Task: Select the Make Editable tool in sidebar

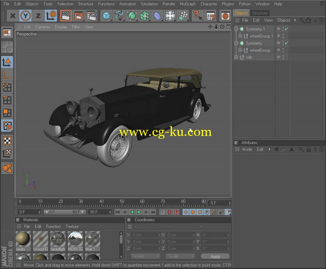Action: [7, 47]
